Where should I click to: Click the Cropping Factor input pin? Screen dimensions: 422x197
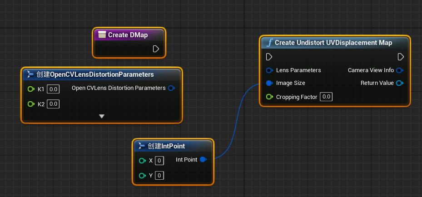tap(269, 97)
